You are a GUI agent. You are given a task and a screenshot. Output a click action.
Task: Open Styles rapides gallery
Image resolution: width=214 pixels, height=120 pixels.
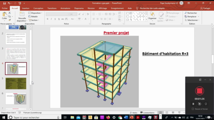click(161, 17)
